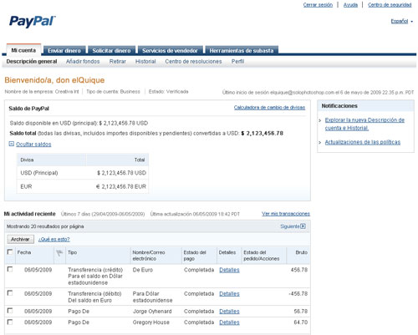The width and height of the screenshot is (418, 335).
Task: Click the Siguiente arrow icon
Action: pos(303,226)
